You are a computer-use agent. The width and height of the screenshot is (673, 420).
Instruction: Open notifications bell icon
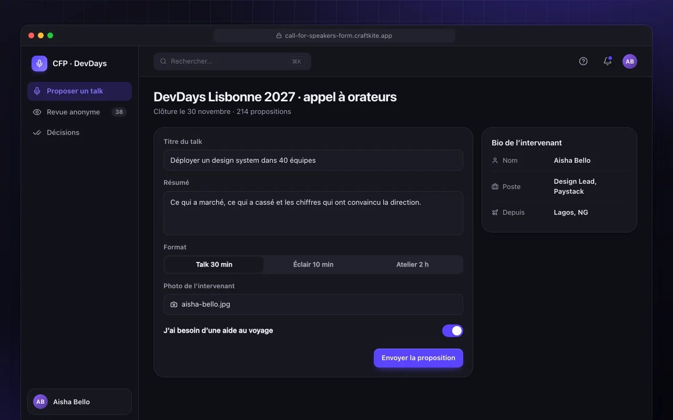[x=607, y=61]
